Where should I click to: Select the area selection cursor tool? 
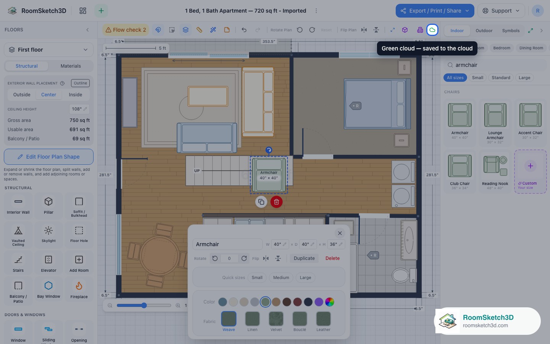(x=172, y=30)
